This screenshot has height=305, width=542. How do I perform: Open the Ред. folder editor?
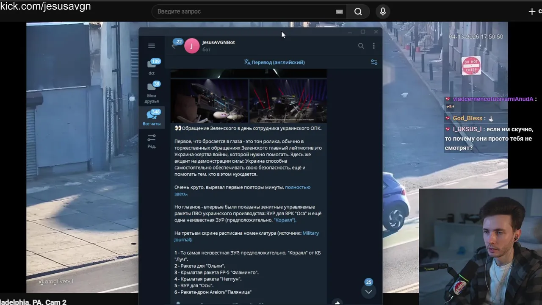coord(152,141)
